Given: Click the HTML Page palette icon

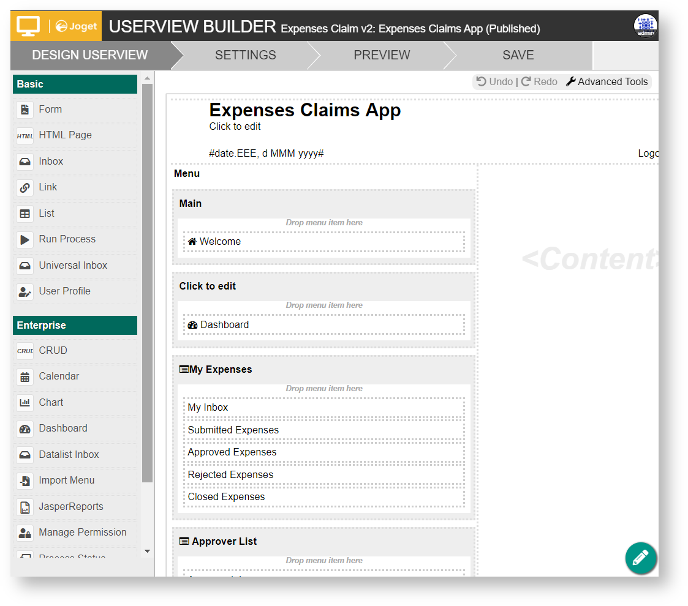Looking at the screenshot, I should point(25,135).
